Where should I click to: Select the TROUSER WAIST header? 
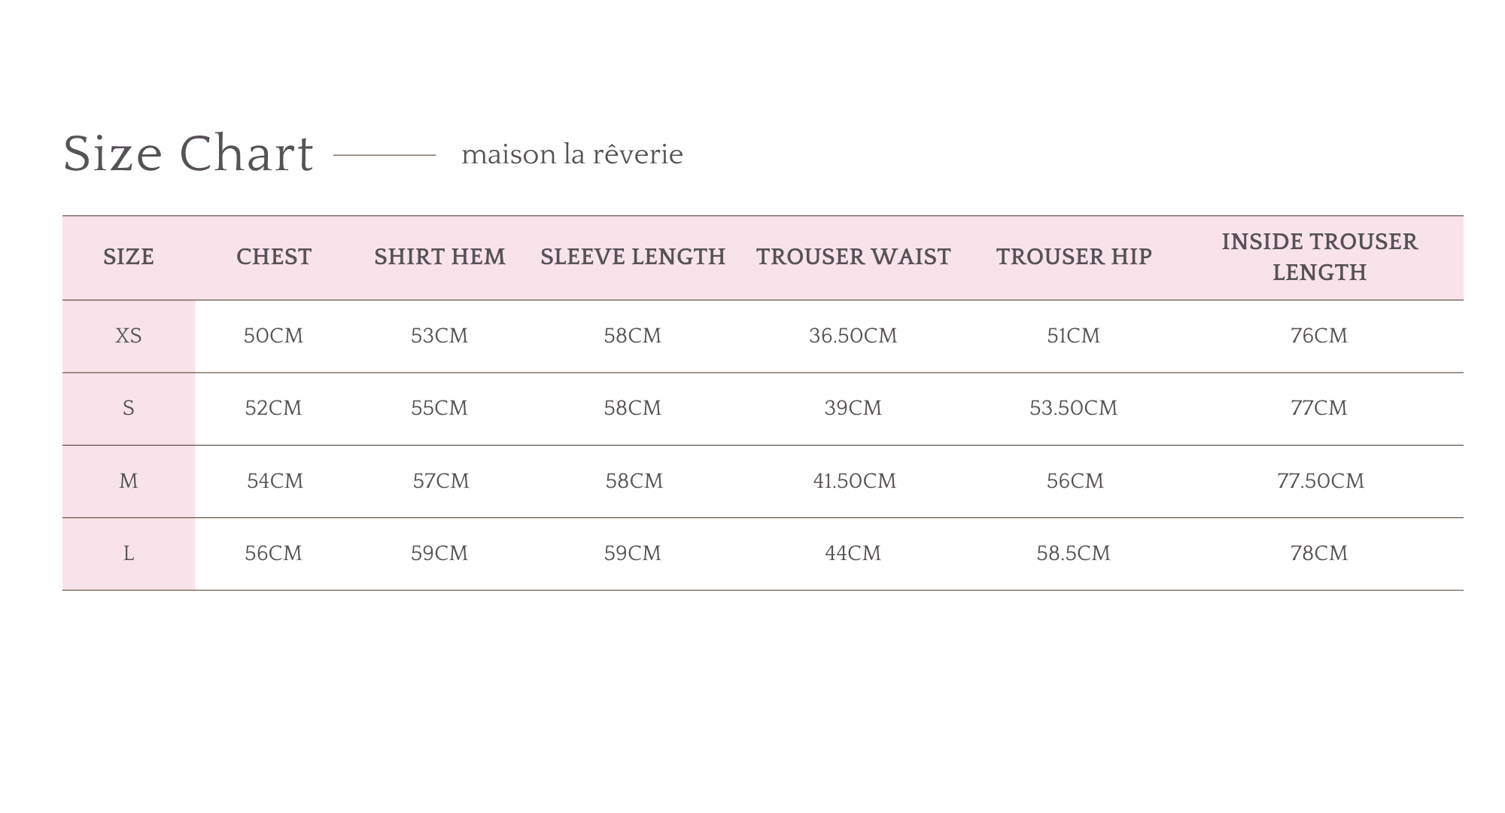click(x=853, y=257)
